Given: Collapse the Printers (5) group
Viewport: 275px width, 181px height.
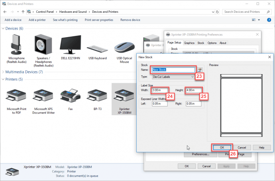Looking at the screenshot, I should pos(3,79).
